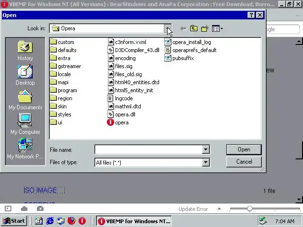Image resolution: width=303 pixels, height=227 pixels.
Task: Select the opera_install_log file
Action: point(188,42)
